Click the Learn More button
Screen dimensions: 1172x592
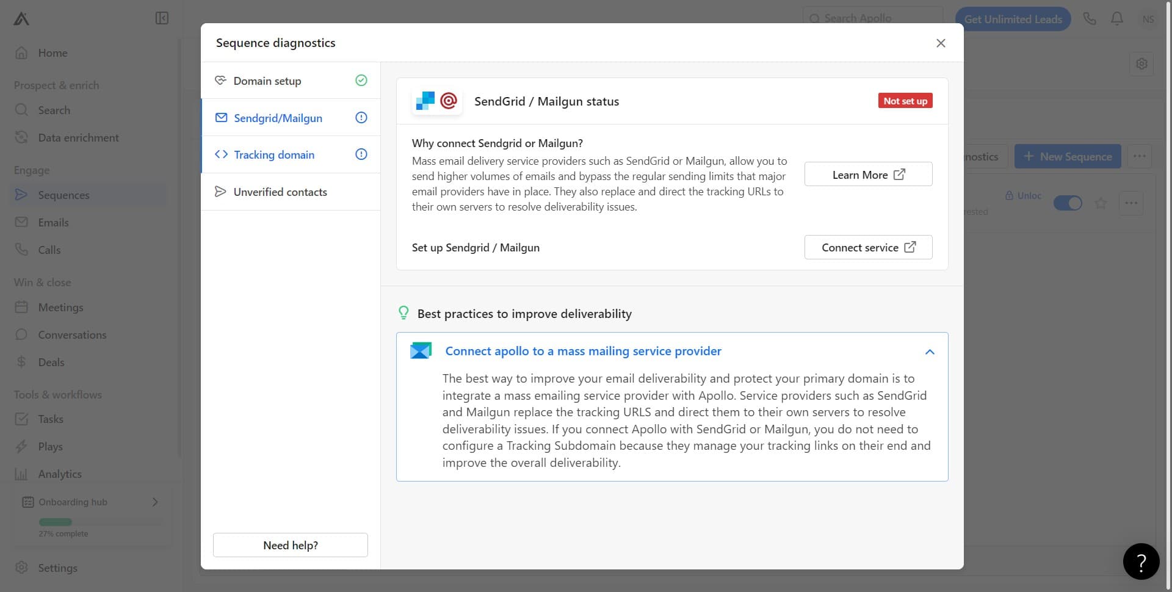coord(868,175)
